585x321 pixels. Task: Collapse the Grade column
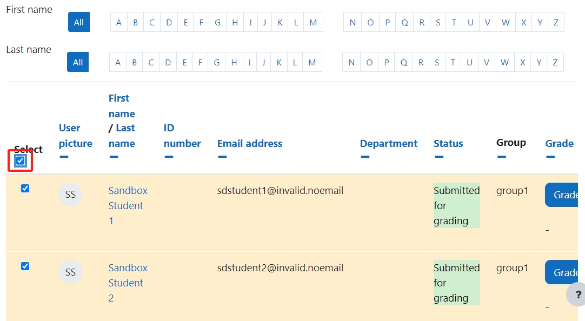coord(550,157)
